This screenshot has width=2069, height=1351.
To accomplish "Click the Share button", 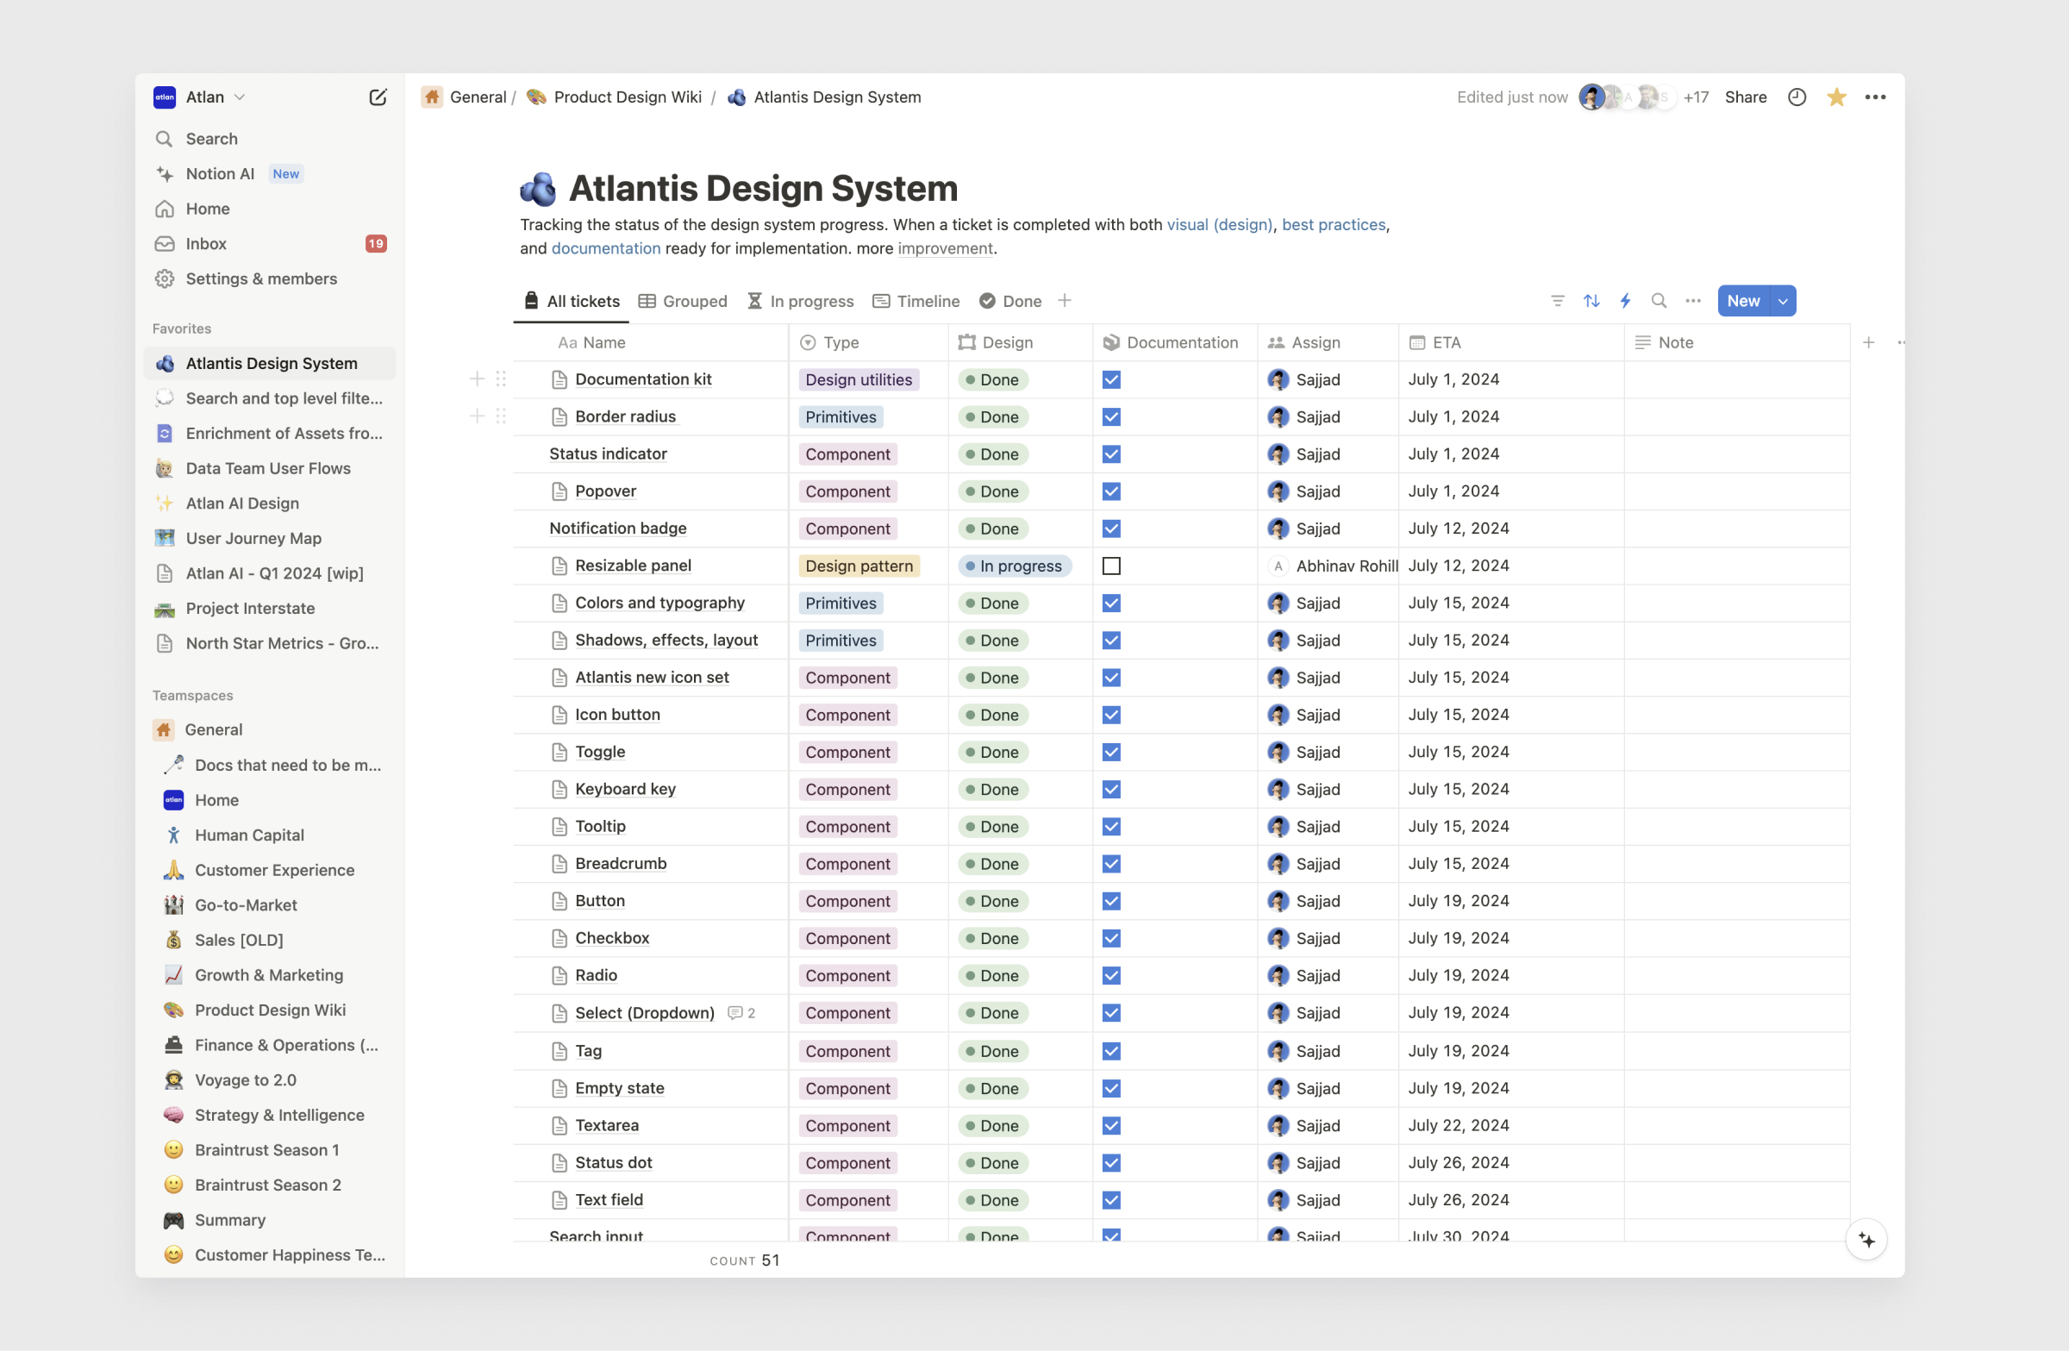I will click(1745, 97).
